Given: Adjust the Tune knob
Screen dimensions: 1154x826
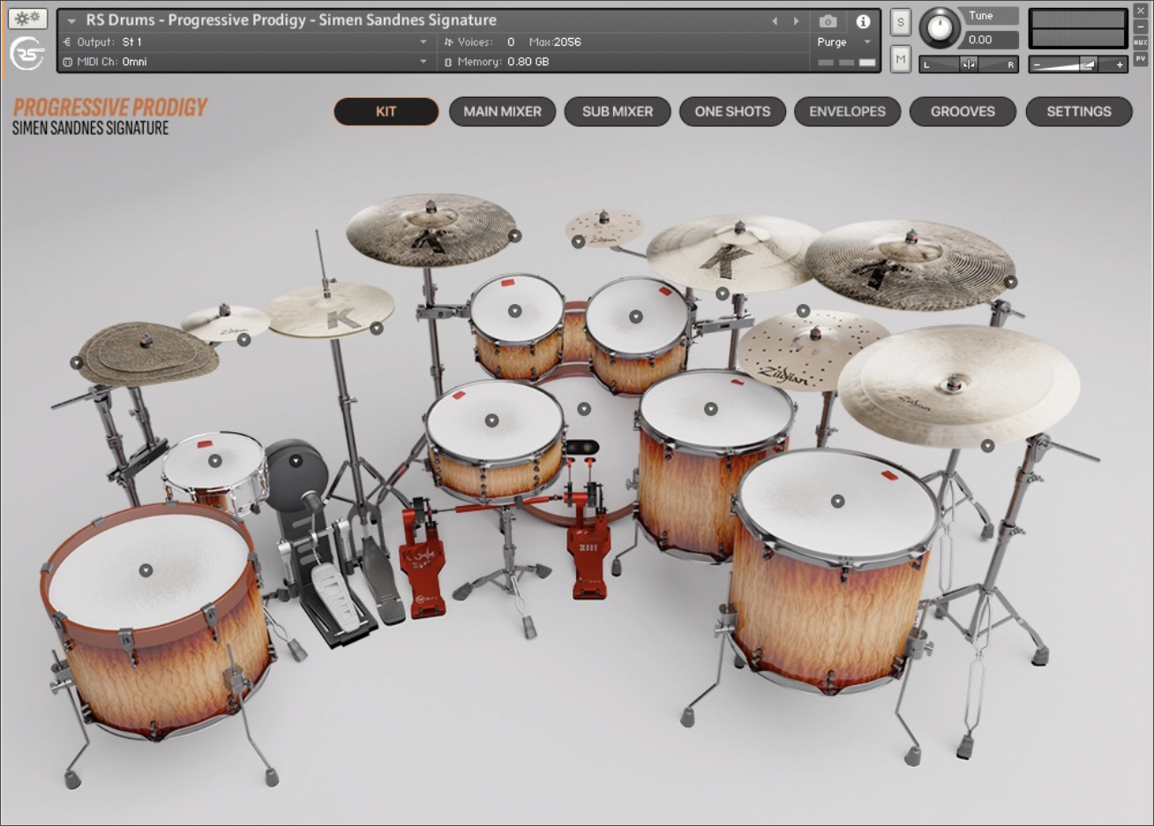Looking at the screenshot, I should point(940,28).
